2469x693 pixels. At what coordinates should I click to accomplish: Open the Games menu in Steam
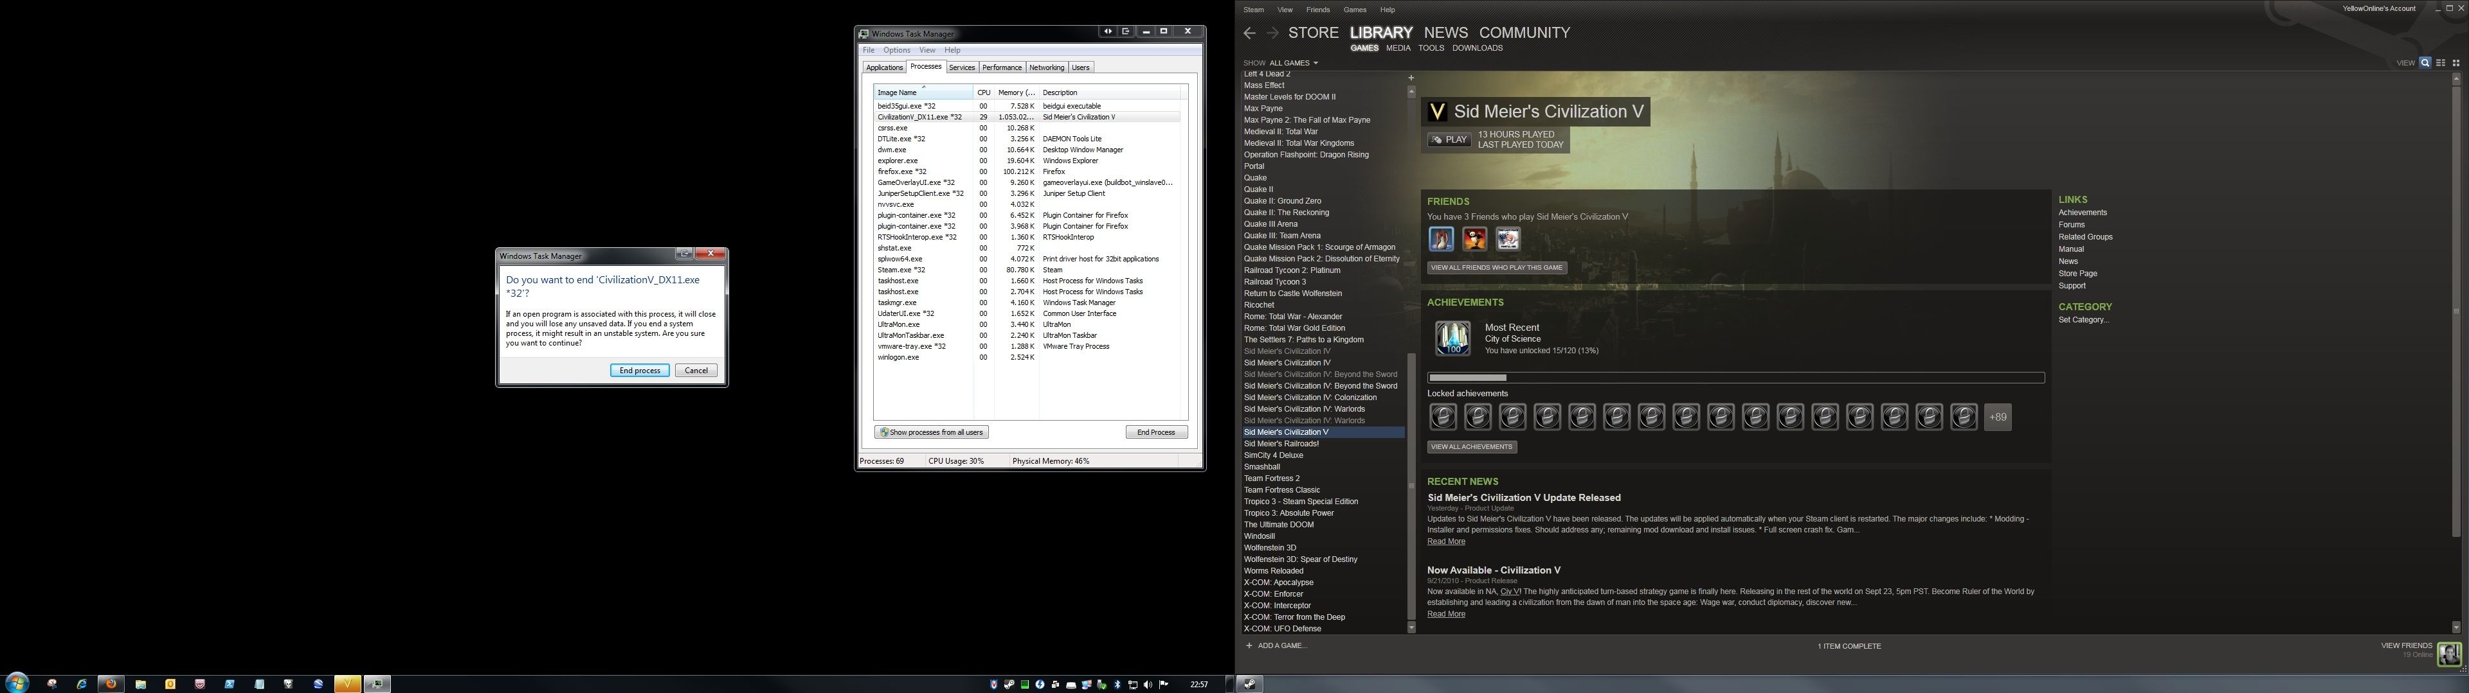click(1355, 10)
